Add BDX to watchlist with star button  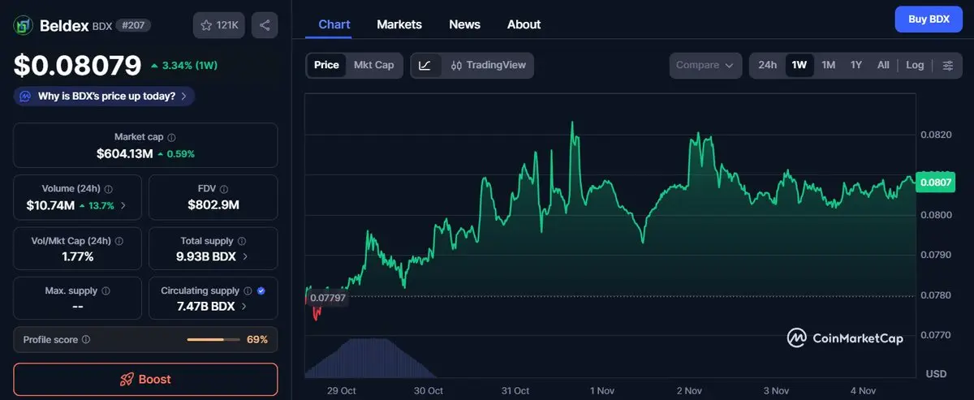tap(219, 25)
